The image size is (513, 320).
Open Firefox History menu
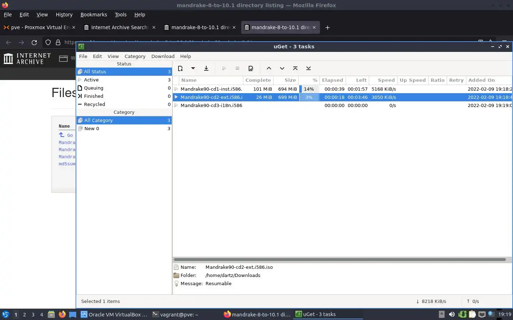tap(64, 15)
